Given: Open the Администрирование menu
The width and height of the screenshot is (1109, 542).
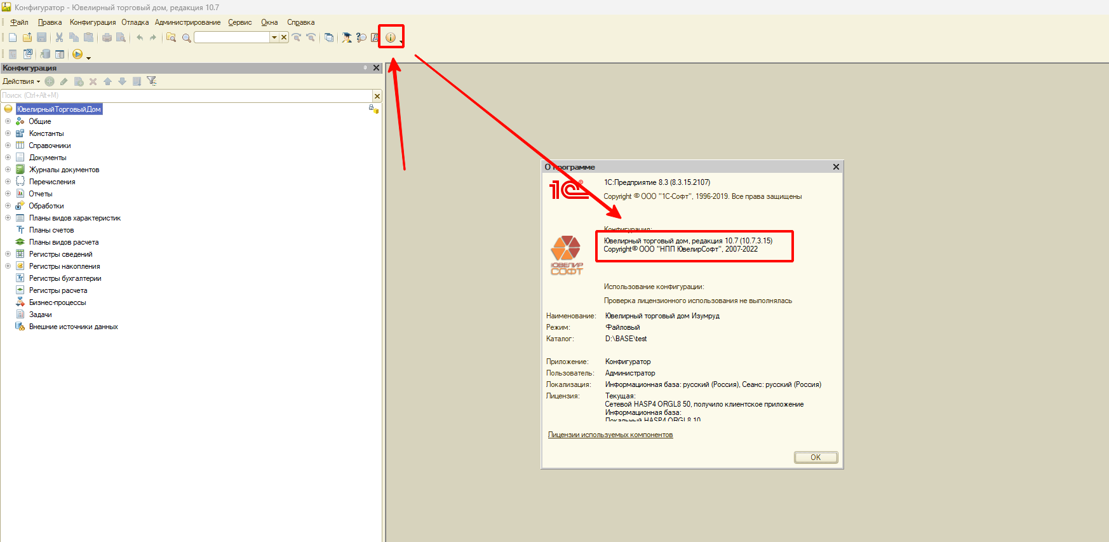Looking at the screenshot, I should [x=188, y=22].
